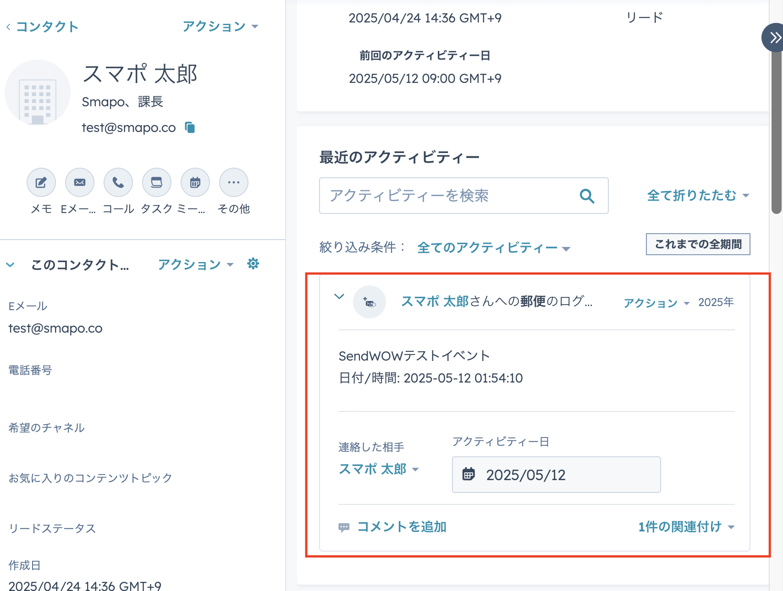Copy the email address test@smapo.co
This screenshot has height=591, width=783.
[190, 127]
